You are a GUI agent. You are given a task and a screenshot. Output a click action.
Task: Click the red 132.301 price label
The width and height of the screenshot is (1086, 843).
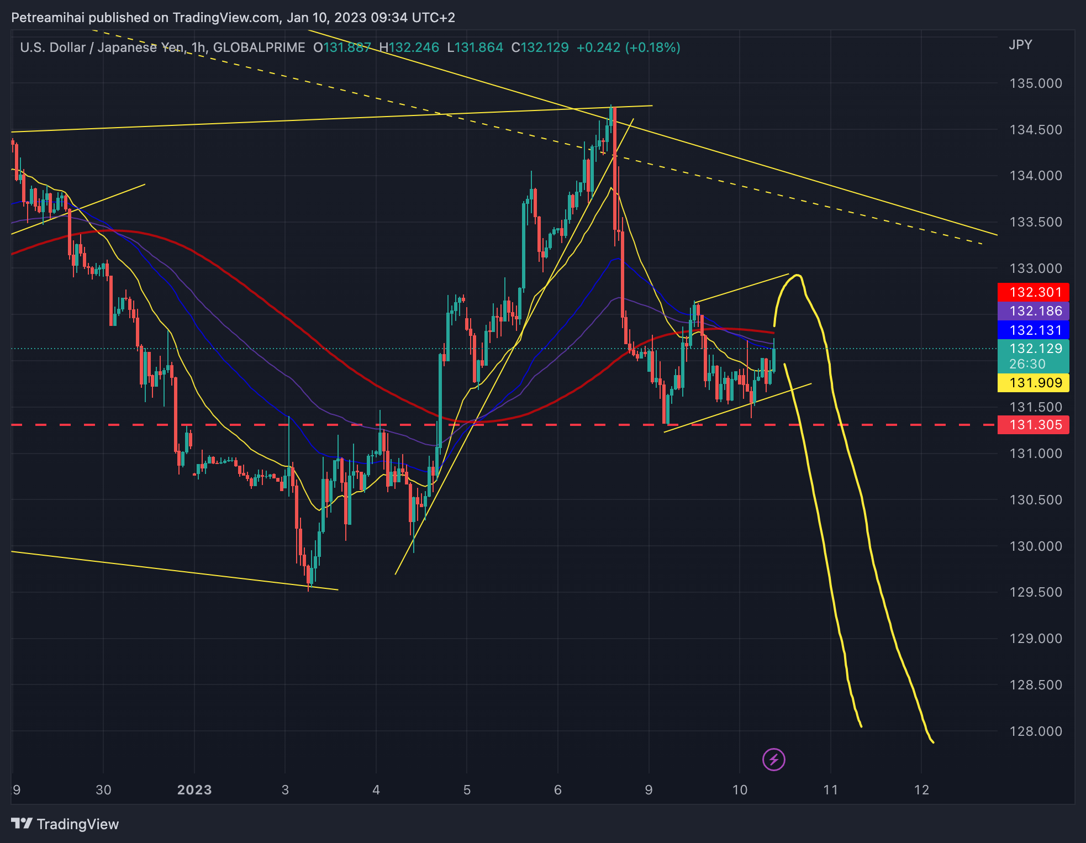click(1033, 292)
